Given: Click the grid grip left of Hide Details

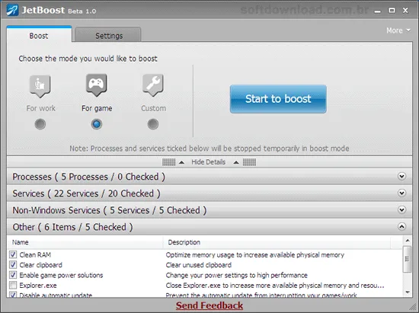Looking at the screenshot, I should [169, 162].
